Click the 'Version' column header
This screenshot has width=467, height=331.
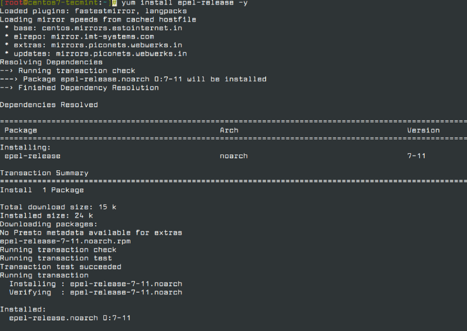pyautogui.click(x=423, y=131)
